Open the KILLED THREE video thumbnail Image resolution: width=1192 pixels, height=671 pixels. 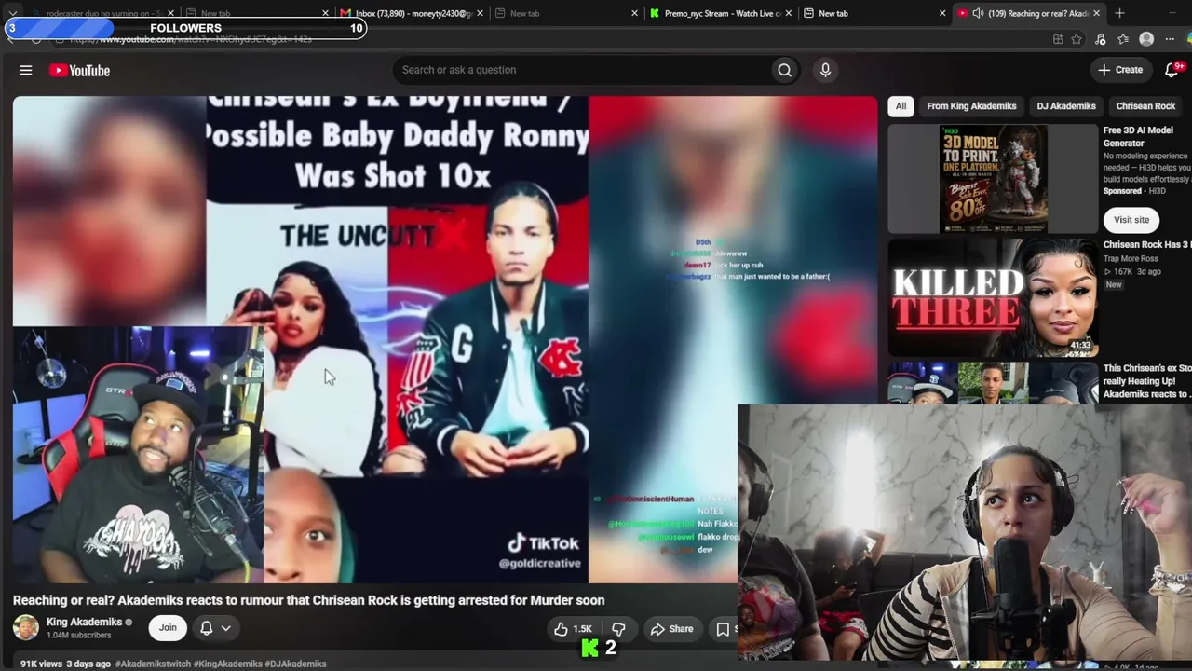(x=993, y=298)
